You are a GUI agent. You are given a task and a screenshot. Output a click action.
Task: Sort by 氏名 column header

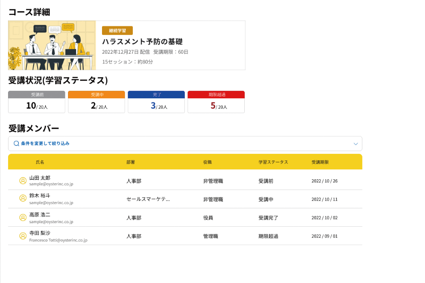[40, 162]
